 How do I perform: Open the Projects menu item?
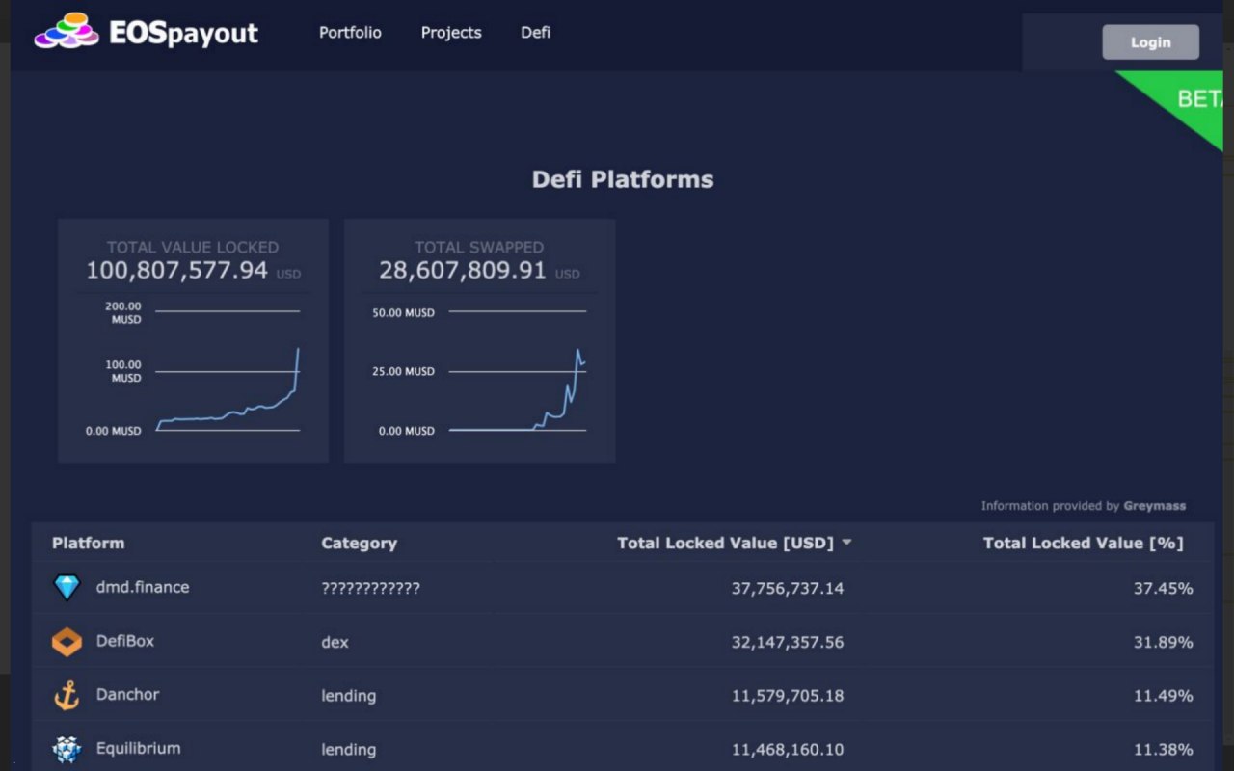coord(451,33)
